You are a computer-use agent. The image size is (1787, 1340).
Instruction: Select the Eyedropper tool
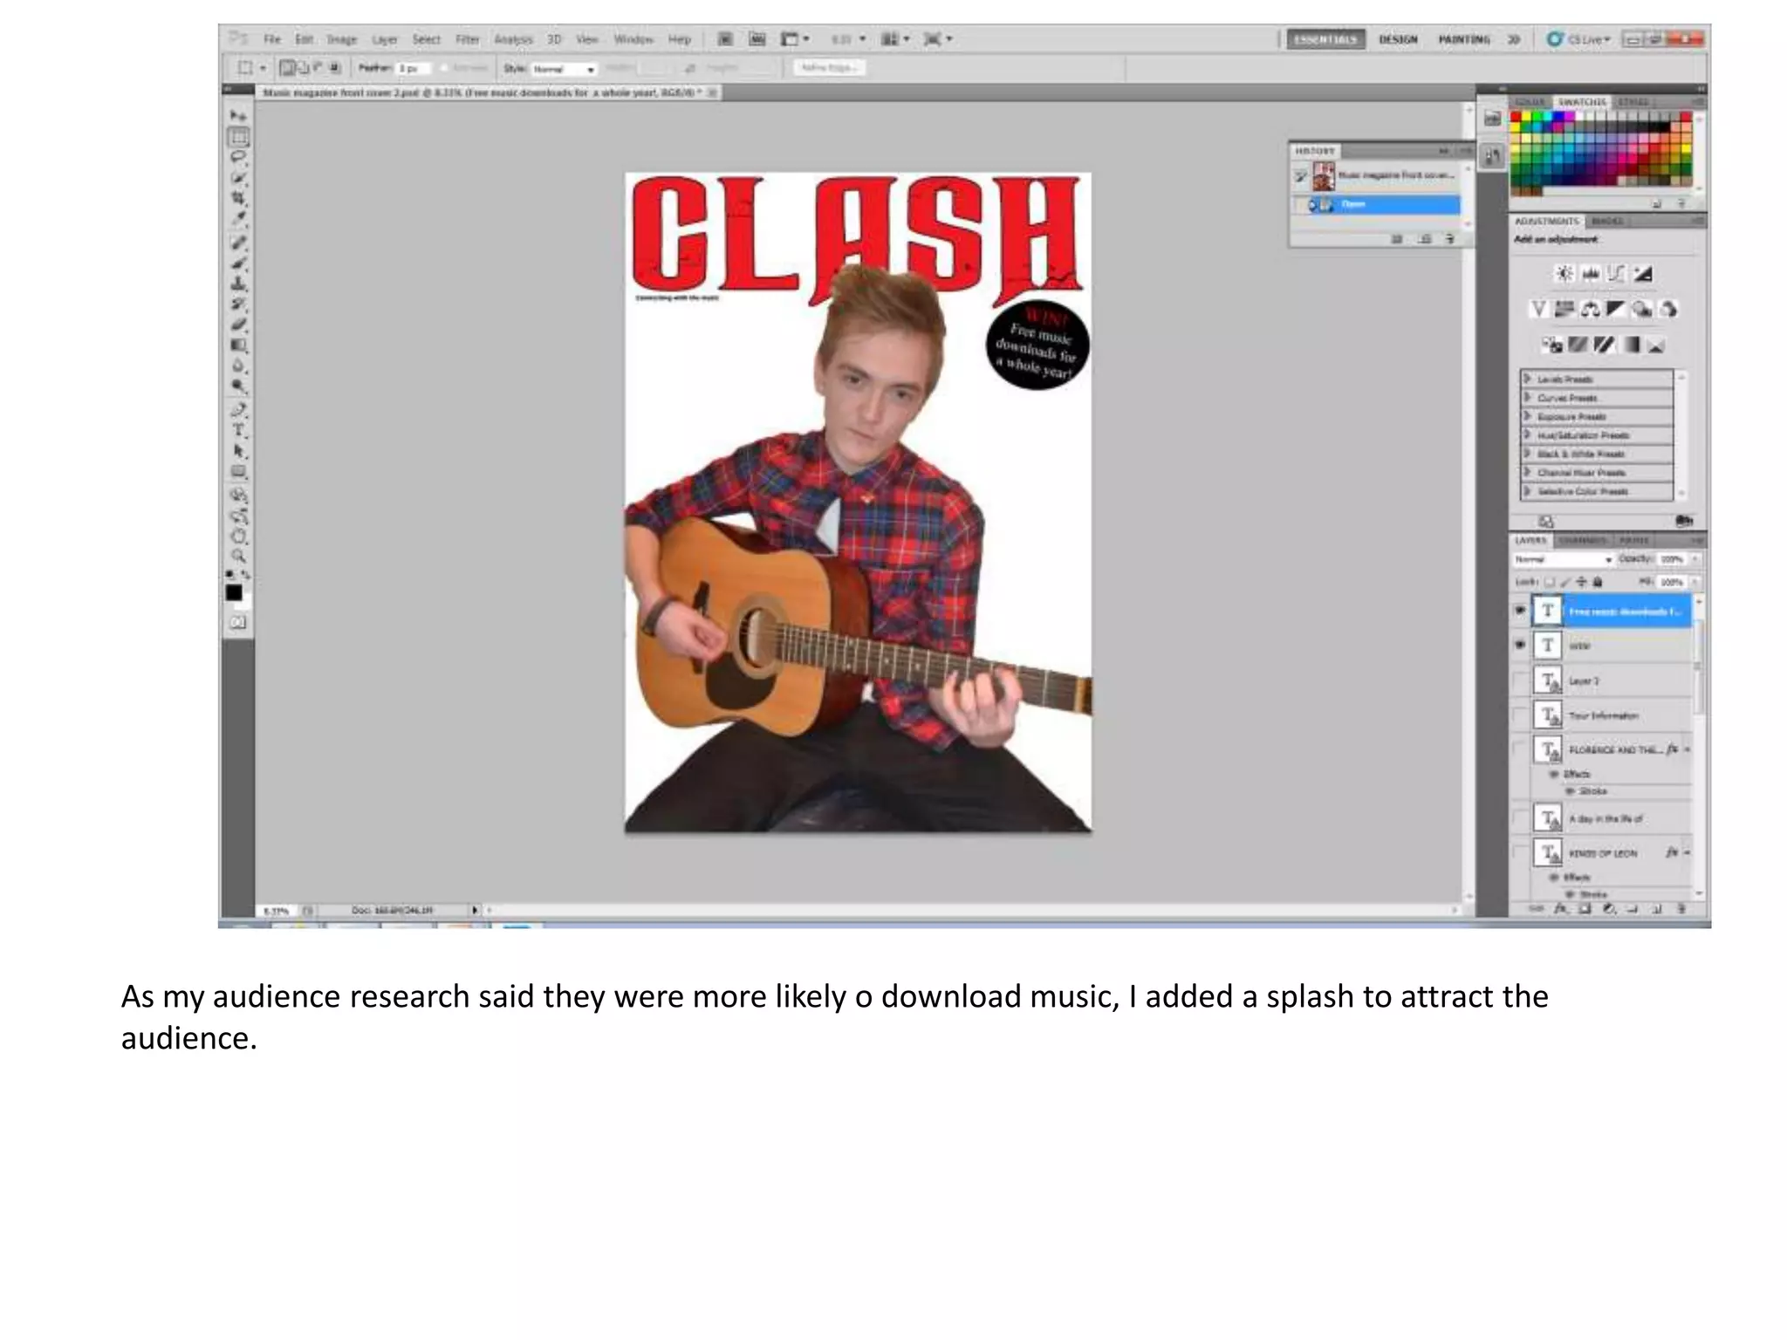[238, 220]
